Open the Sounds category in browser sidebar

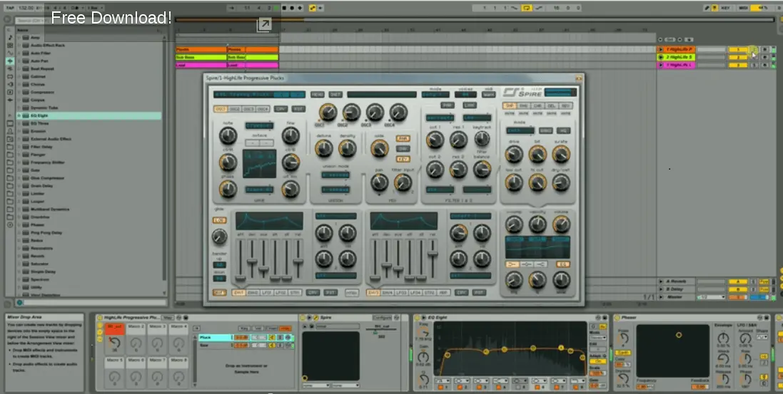tap(10, 37)
